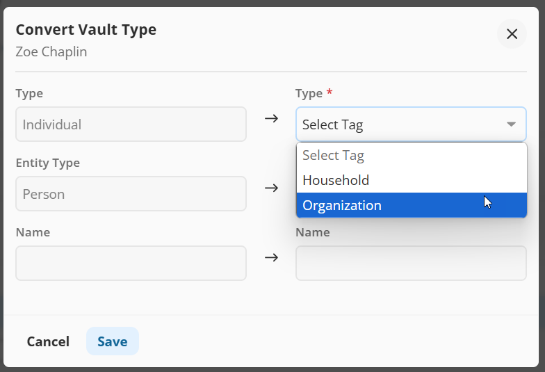Click the Type label above Individual
This screenshot has width=545, height=372.
click(x=29, y=93)
